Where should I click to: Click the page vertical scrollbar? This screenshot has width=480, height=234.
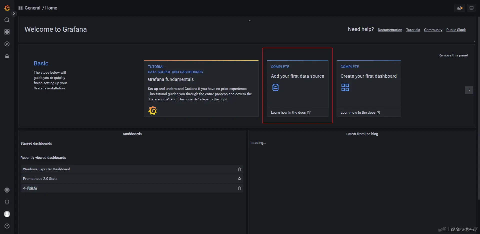[479, 108]
